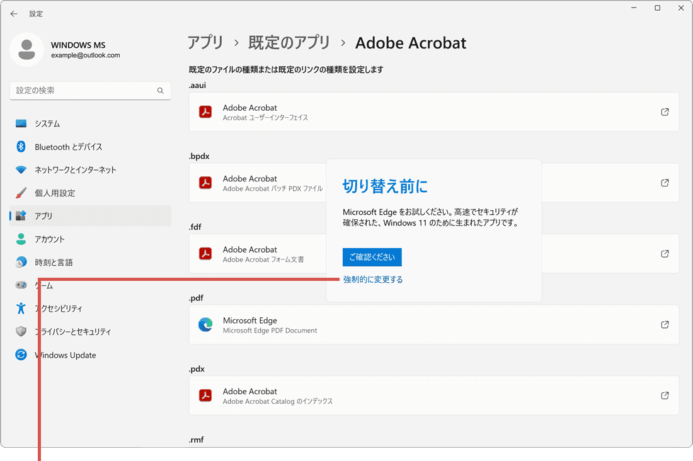Open the app picker arrow for the .pdf entry
Screen dimensions: 693x461
(x=665, y=324)
